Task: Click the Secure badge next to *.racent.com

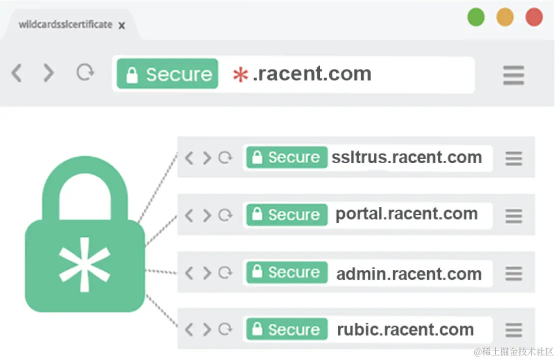Action: click(x=167, y=74)
